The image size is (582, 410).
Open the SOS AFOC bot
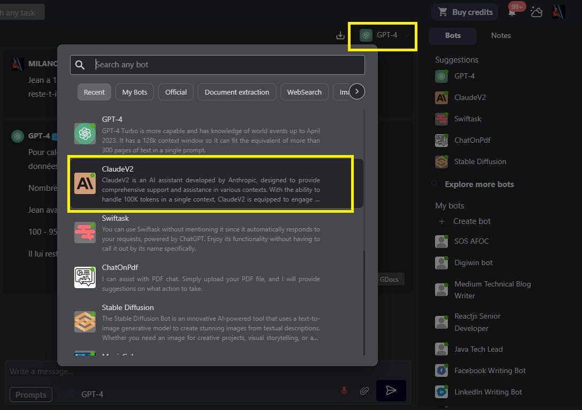click(x=462, y=242)
